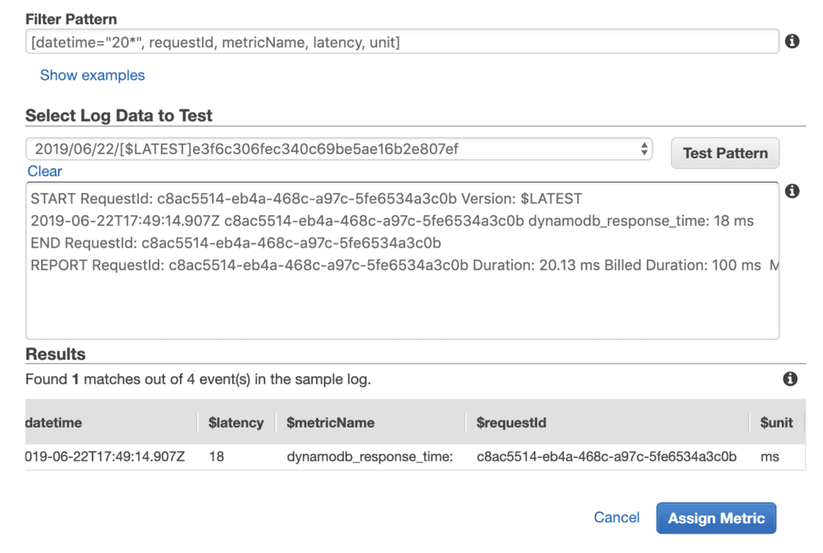Viewport: 823px width, 553px height.
Task: Click Cancel to dismiss the dialog
Action: pos(616,518)
